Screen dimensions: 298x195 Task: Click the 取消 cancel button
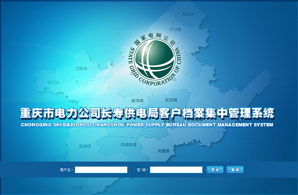[235, 170]
